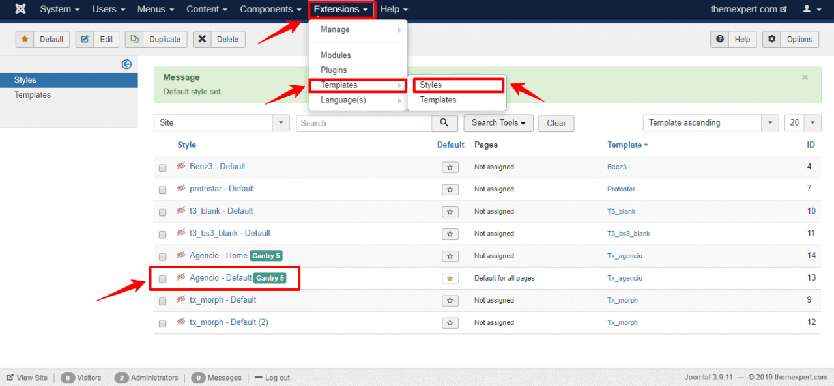Select the tx_morph - Default checkbox
Image resolution: width=834 pixels, height=386 pixels.
click(163, 301)
